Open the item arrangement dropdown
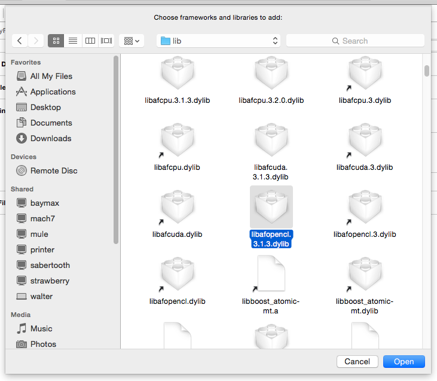The height and width of the screenshot is (381, 437). [x=132, y=41]
